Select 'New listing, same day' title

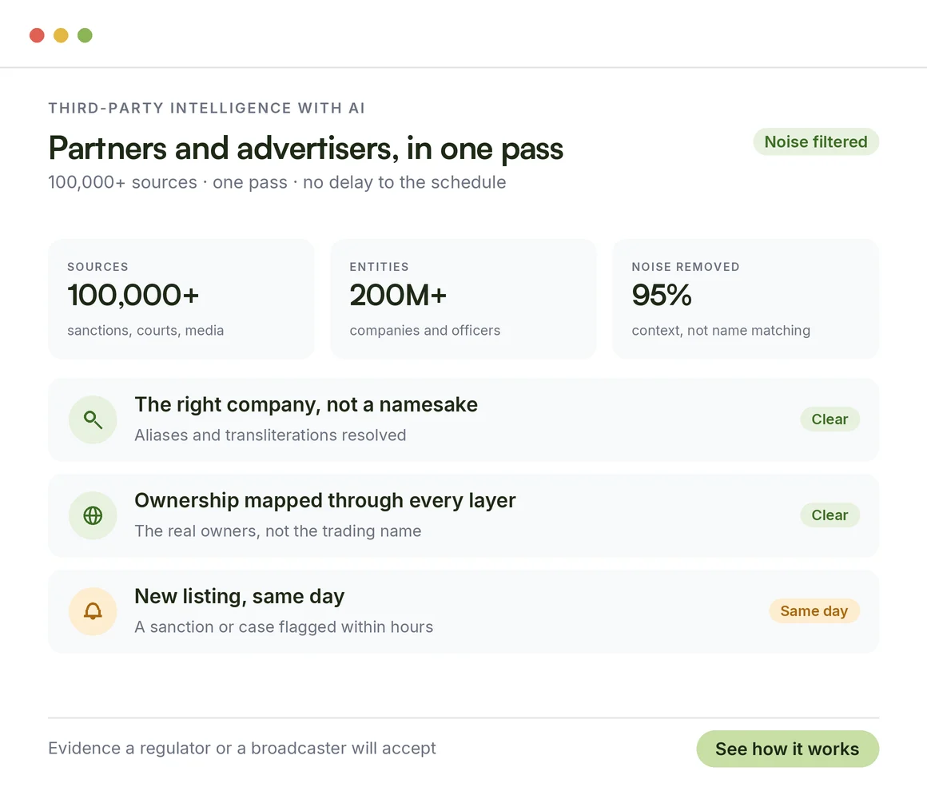[x=240, y=596]
